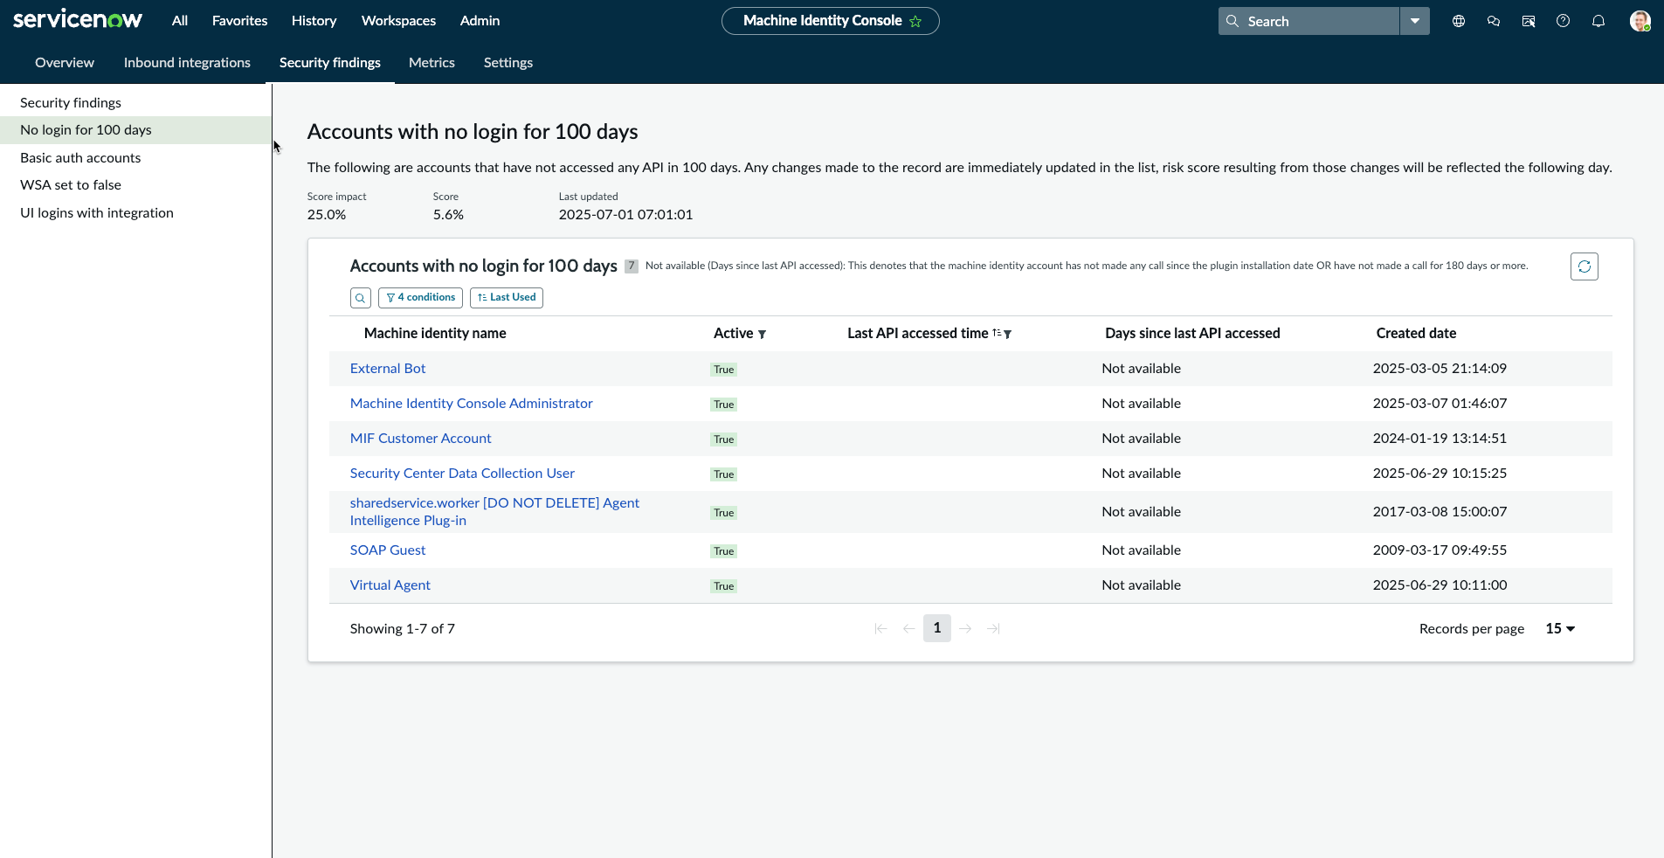Select No login for 100 days
This screenshot has height=858, width=1664.
coord(135,130)
